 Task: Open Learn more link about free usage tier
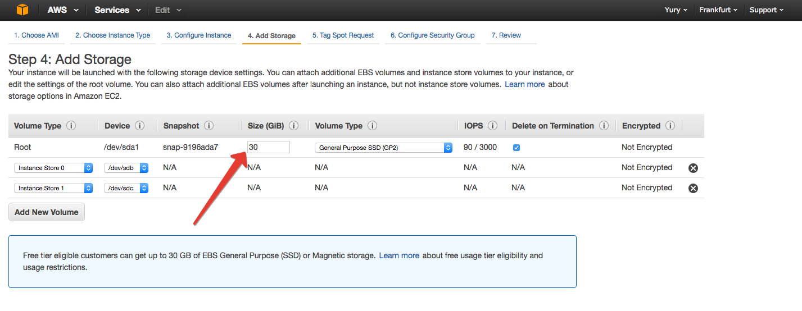(399, 255)
